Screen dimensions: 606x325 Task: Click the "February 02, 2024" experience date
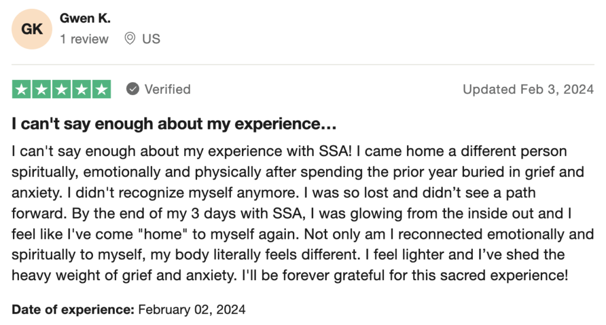pos(192,309)
